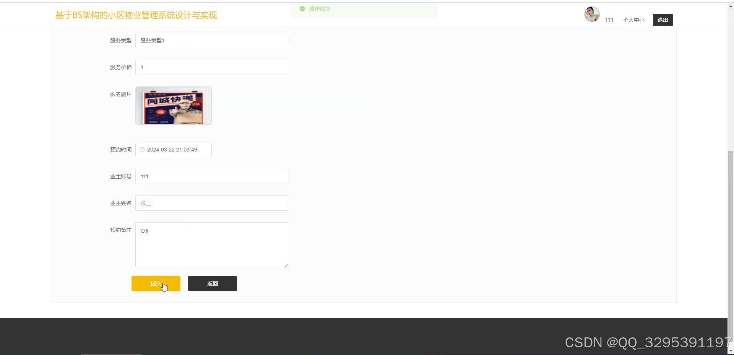Image resolution: width=734 pixels, height=355 pixels.
Task: Go back with the 返回 button
Action: pyautogui.click(x=213, y=283)
